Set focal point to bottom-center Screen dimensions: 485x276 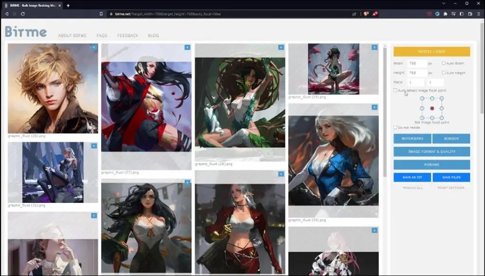coord(432,118)
